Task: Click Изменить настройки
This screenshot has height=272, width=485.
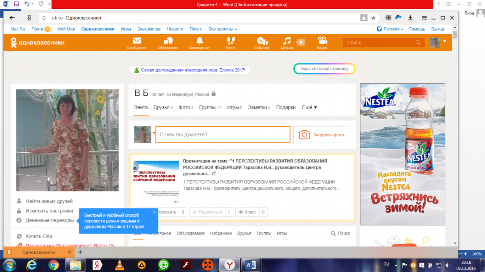Action: click(49, 211)
